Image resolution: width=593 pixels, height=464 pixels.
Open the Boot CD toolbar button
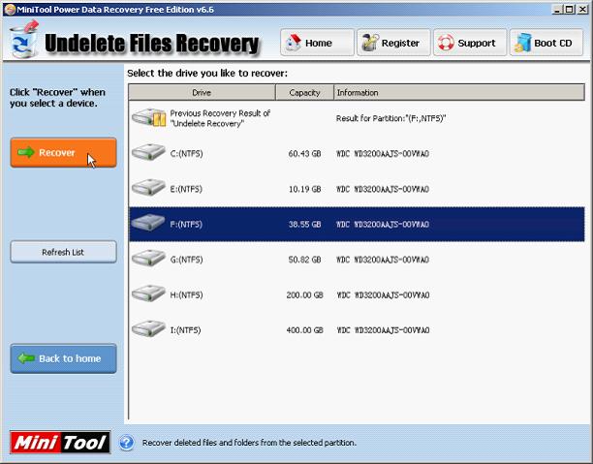point(546,43)
